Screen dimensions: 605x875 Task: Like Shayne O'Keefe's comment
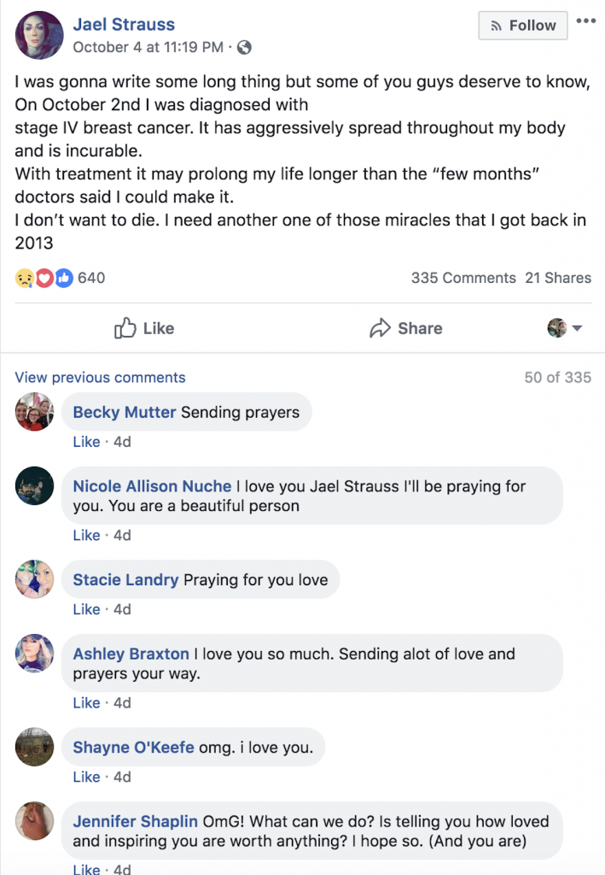point(86,777)
